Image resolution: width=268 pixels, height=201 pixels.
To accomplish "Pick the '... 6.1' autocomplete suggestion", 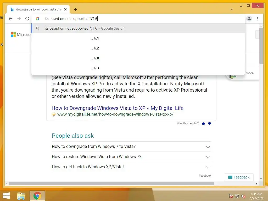I will point(138,38).
